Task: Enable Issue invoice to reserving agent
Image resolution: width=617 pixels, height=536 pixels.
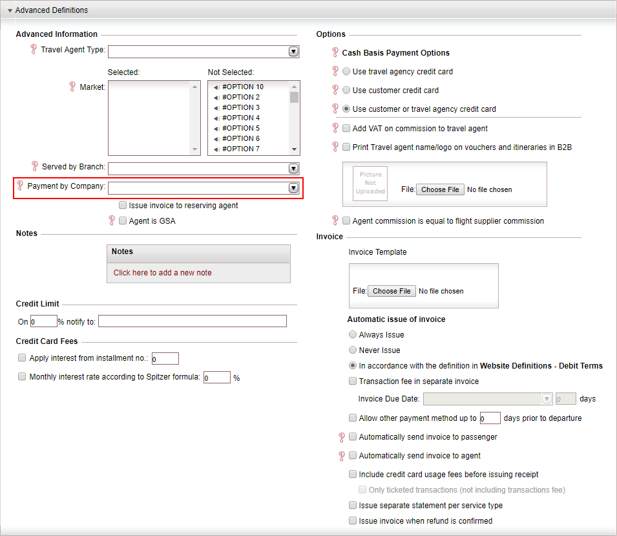Action: pos(122,205)
